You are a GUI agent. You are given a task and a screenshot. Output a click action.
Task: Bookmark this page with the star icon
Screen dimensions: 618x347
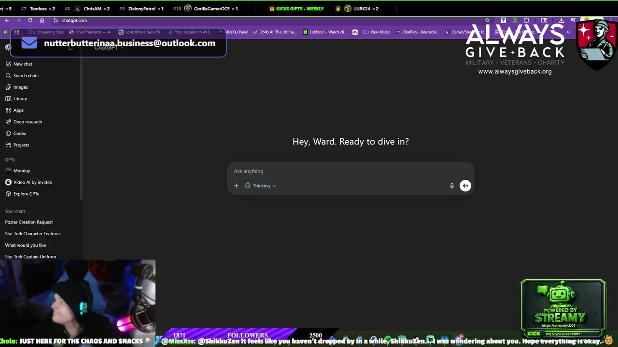tap(487, 20)
